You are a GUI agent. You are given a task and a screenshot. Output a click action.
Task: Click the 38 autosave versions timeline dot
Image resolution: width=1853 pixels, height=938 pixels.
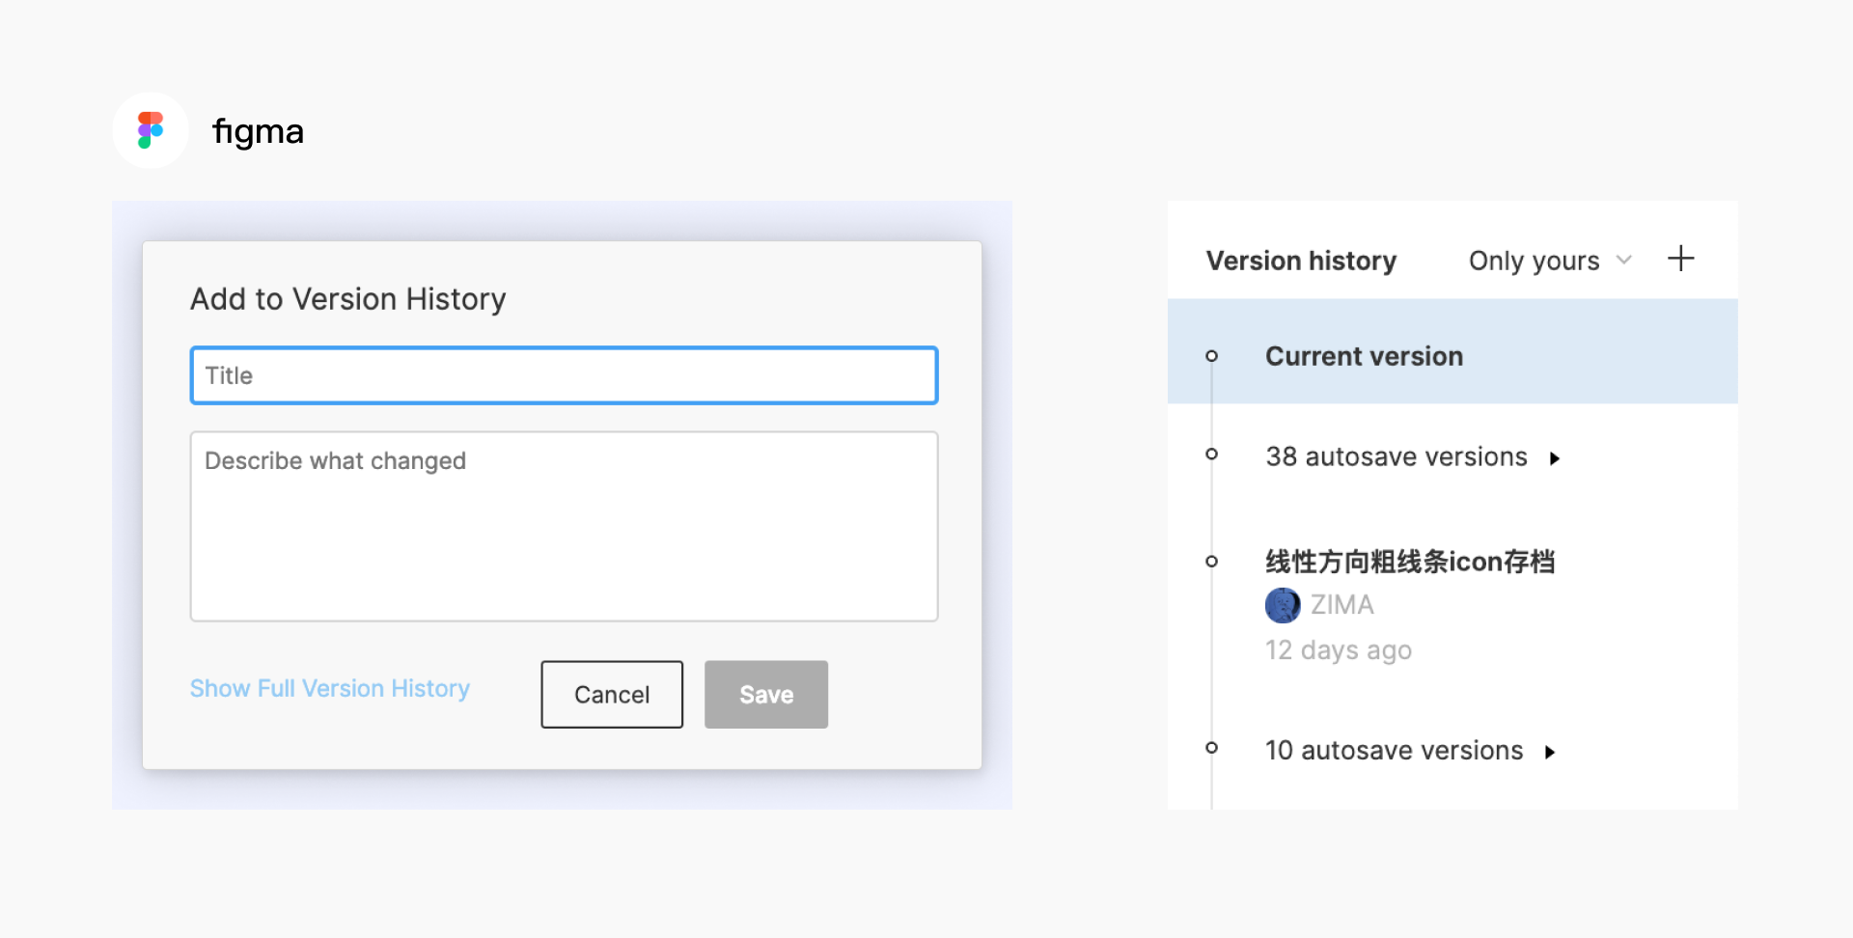1211,455
